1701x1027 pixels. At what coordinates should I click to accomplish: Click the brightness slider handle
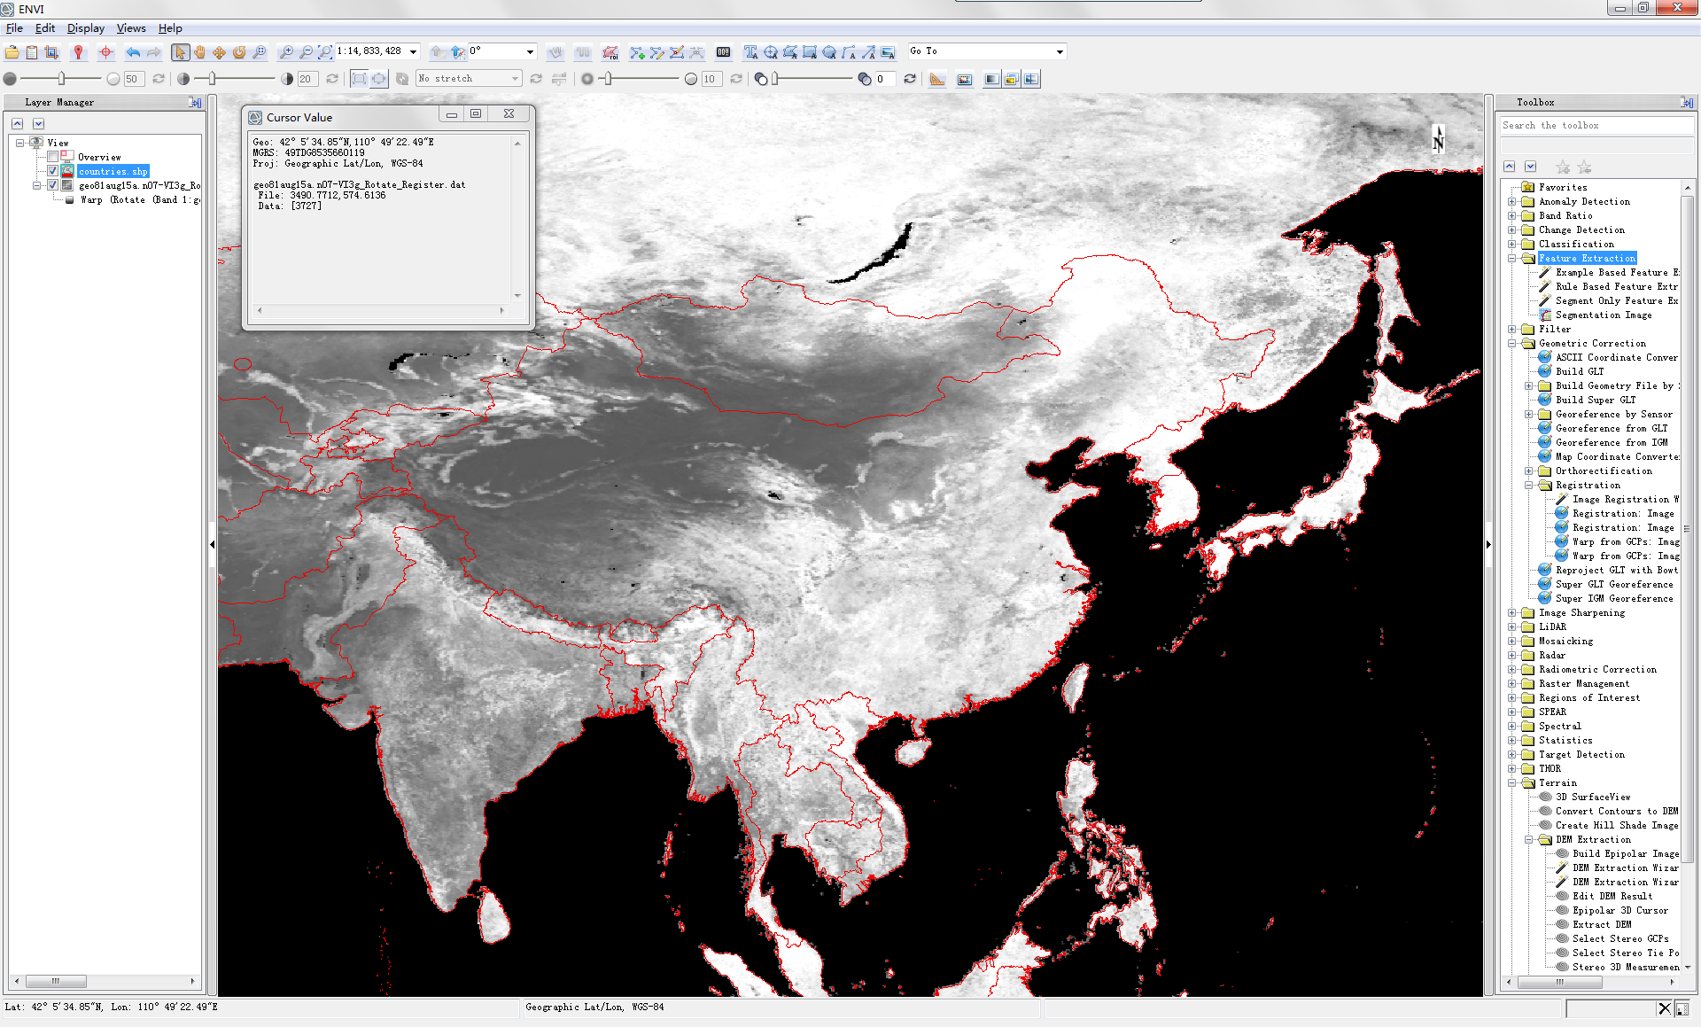point(61,79)
